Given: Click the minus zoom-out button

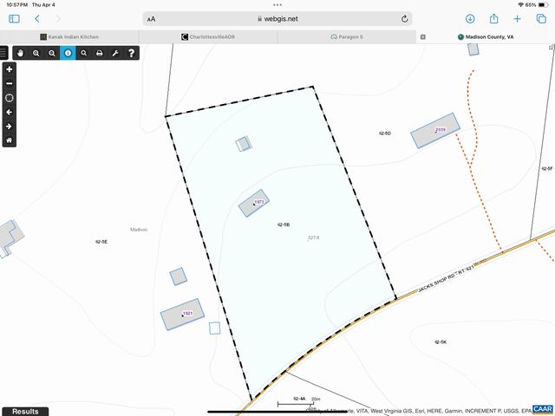Looking at the screenshot, I should (x=10, y=83).
